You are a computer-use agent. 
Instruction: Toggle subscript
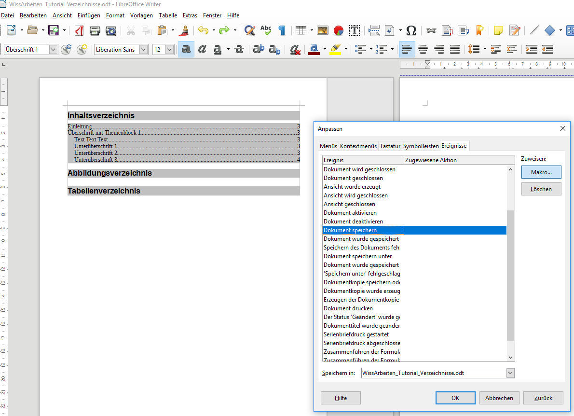(274, 49)
